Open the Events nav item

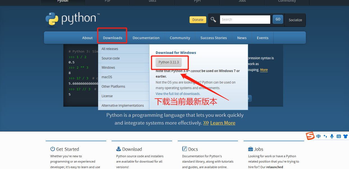coord(263,38)
